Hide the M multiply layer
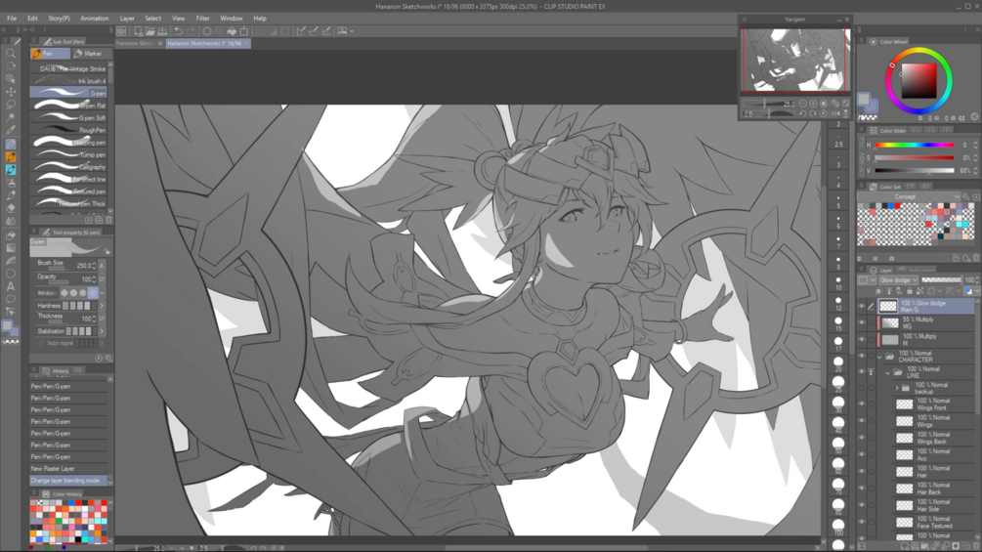This screenshot has height=552, width=982. pyautogui.click(x=861, y=340)
